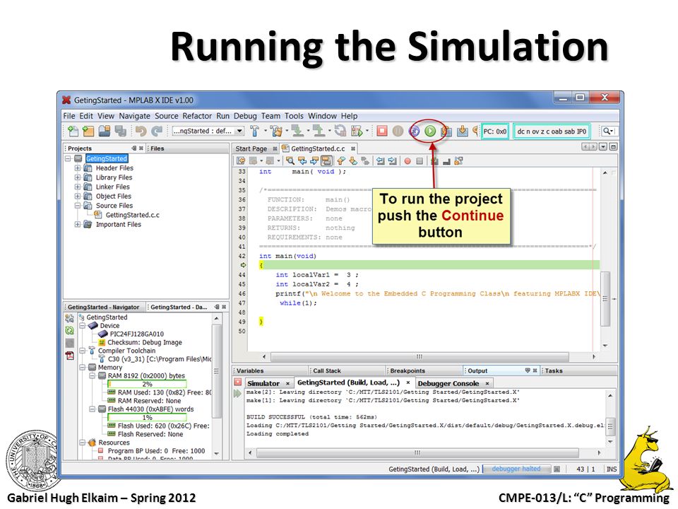
Task: Expand the Important Files folder
Action: pyautogui.click(x=78, y=224)
